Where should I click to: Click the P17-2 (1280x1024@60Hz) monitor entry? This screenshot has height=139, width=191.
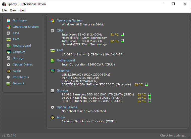click(x=80, y=78)
